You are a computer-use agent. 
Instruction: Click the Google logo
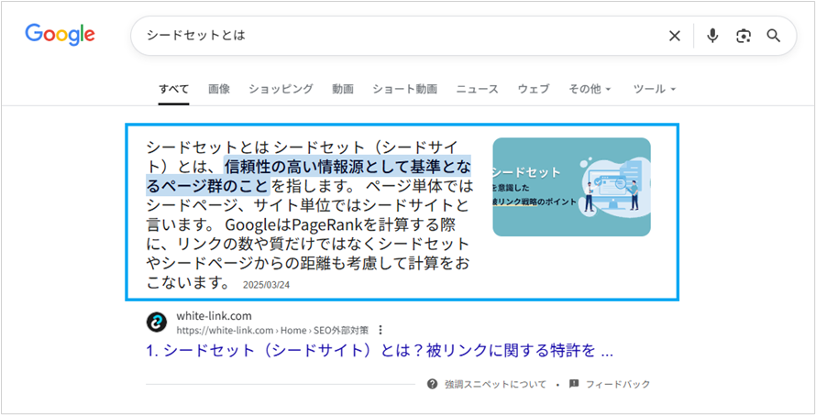(x=60, y=34)
